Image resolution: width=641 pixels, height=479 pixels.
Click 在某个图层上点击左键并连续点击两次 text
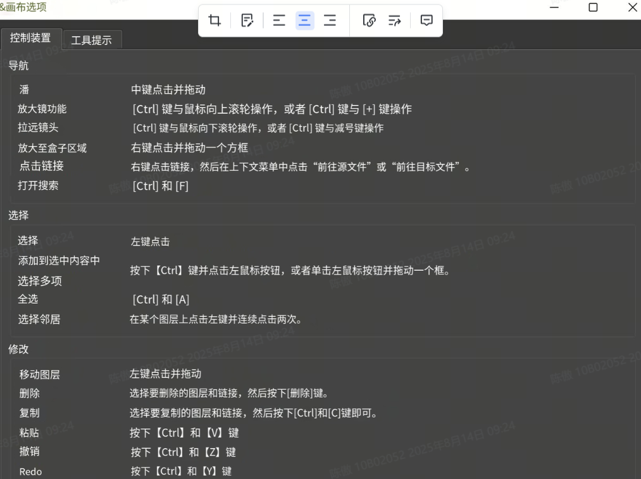(x=216, y=319)
